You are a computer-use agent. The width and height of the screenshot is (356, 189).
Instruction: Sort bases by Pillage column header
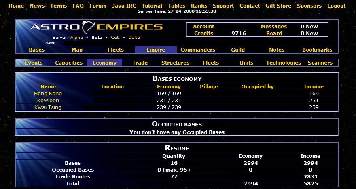tap(209, 86)
